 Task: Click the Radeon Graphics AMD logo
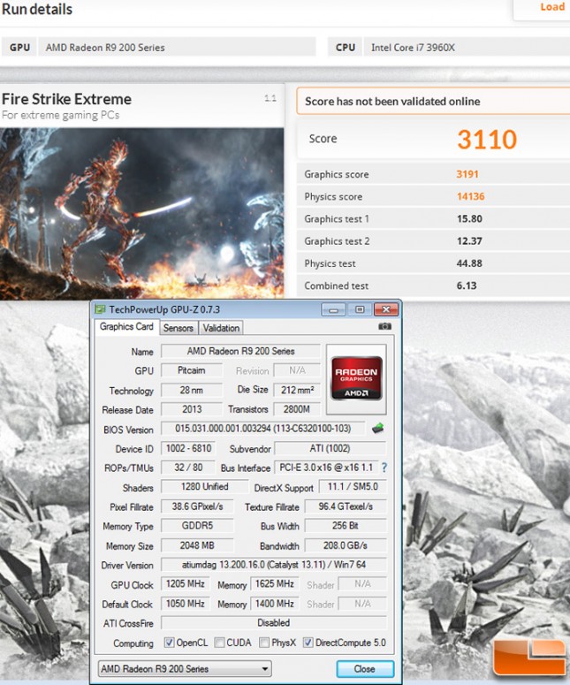click(x=356, y=379)
